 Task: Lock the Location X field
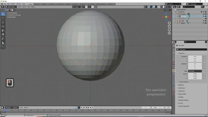pos(203,57)
